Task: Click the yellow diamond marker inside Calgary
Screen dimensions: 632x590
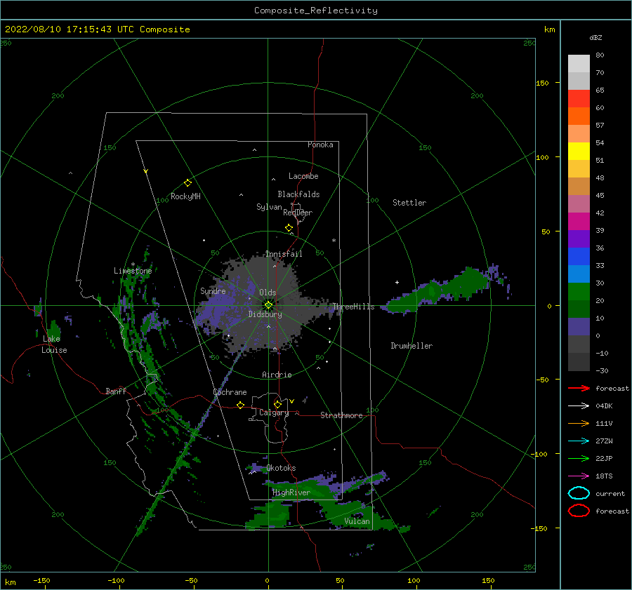Action: (x=277, y=404)
